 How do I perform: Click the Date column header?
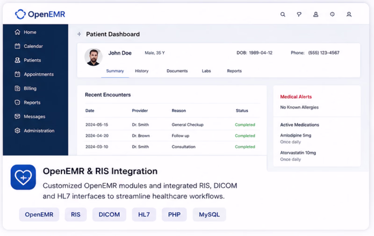tap(90, 111)
